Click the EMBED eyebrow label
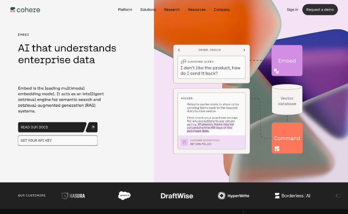Screen dimensions: 348x214 (23, 35)
